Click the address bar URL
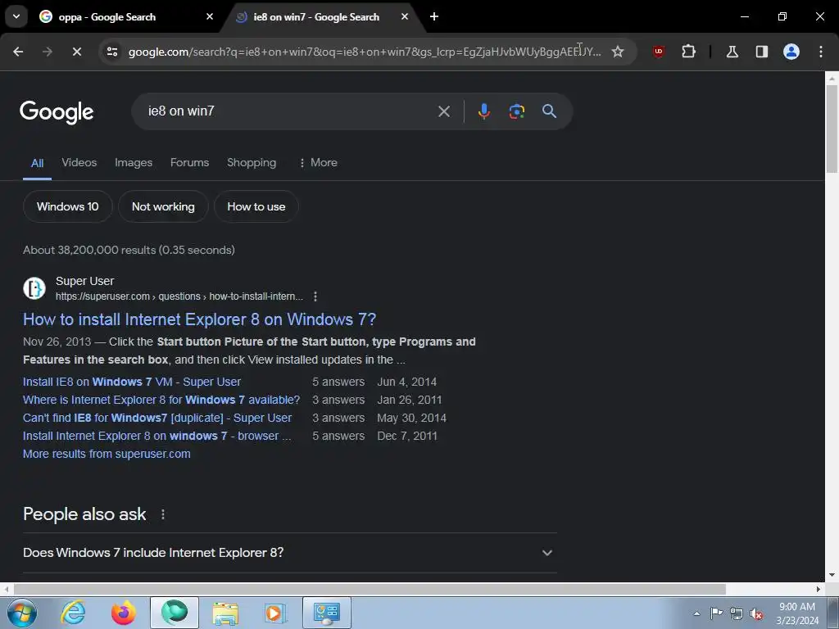Viewport: 839px width, 629px height. click(x=365, y=52)
